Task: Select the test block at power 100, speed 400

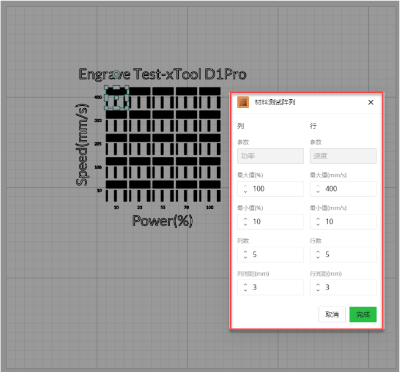Action: (209, 98)
